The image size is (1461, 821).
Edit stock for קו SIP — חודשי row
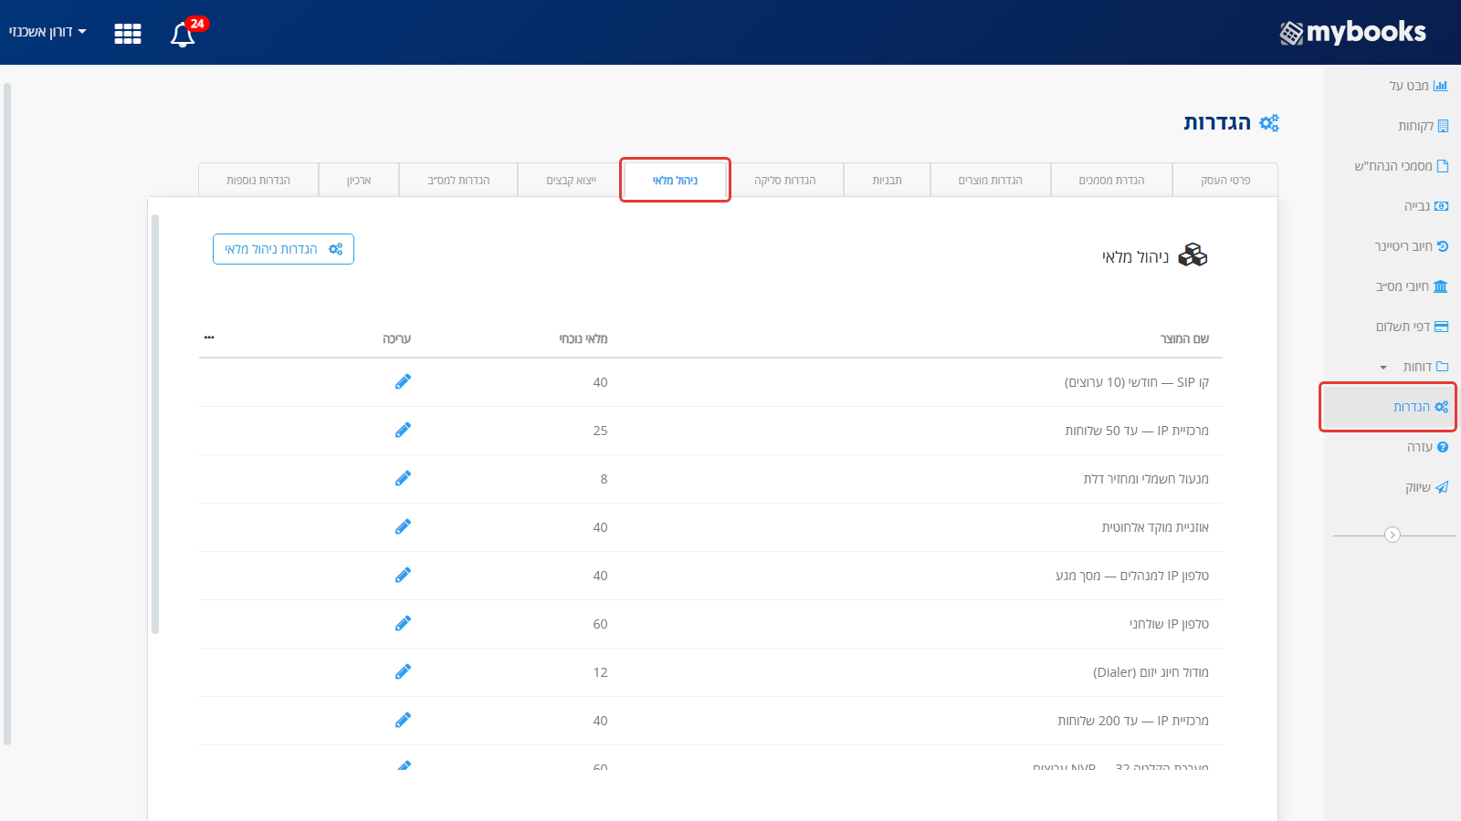click(403, 381)
